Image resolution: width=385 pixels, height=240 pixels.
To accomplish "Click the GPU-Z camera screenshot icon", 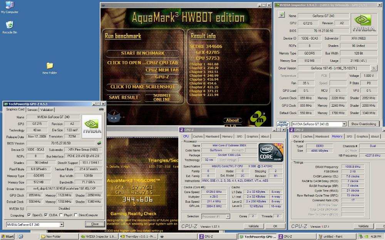I will tap(101, 109).
